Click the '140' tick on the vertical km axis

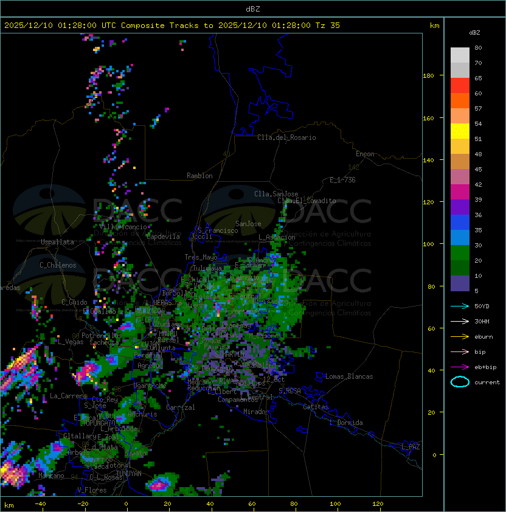tap(428, 160)
